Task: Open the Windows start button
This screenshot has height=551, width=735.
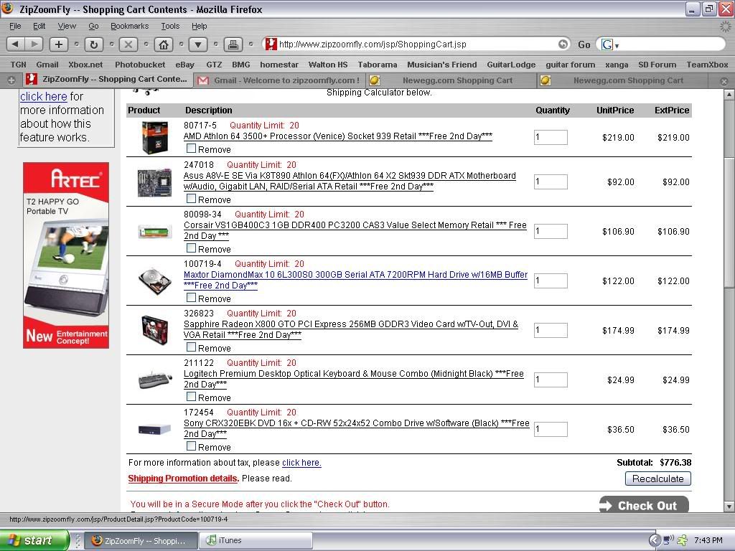Action: pyautogui.click(x=34, y=540)
